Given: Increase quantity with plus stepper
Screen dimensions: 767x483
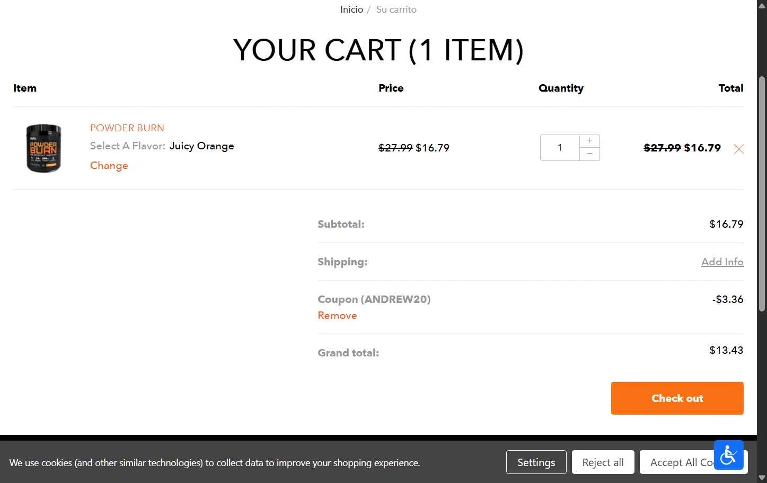Looking at the screenshot, I should tap(589, 141).
